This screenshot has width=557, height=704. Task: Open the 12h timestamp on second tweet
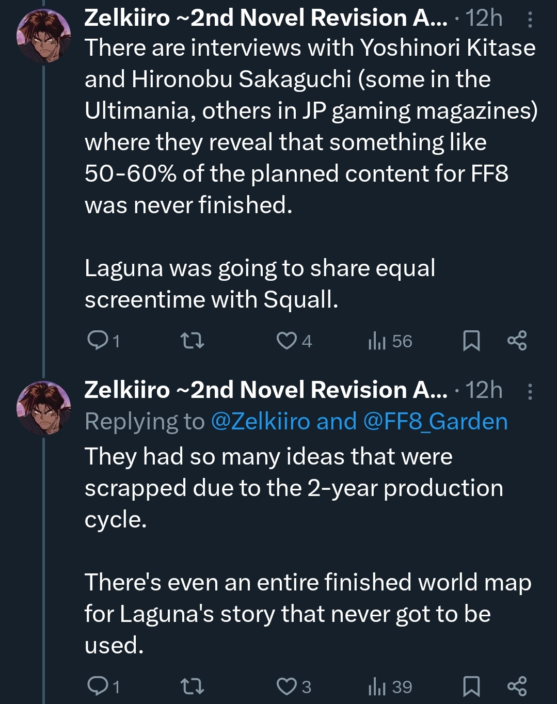pos(484,390)
